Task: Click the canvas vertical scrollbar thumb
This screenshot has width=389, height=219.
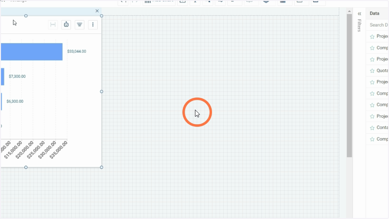Action: 349,86
